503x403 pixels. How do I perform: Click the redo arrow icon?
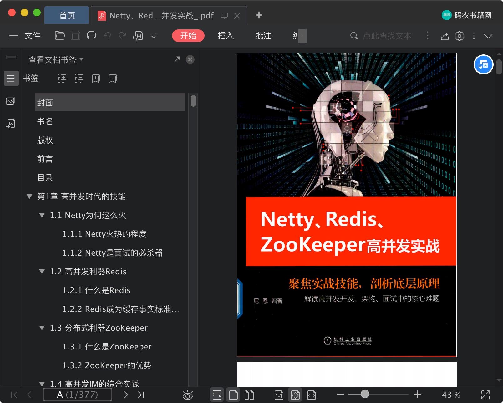click(x=122, y=36)
